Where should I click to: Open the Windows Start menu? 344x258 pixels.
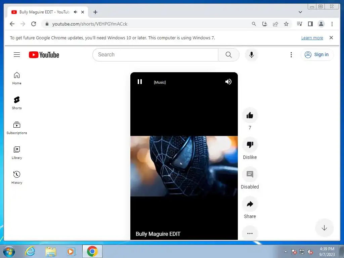(9, 251)
